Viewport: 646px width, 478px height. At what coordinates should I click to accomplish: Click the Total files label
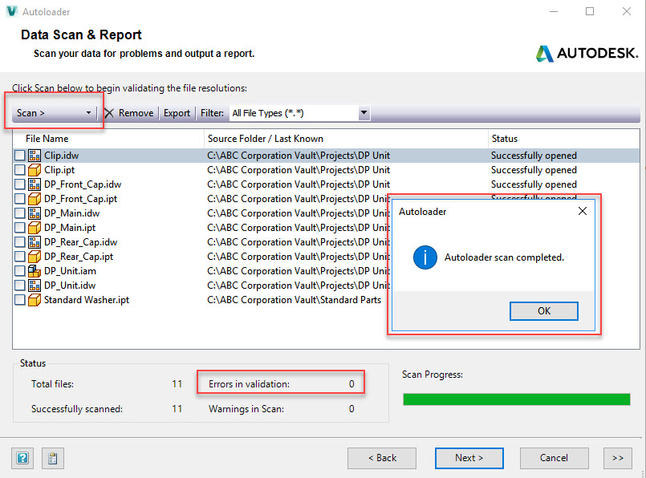(x=52, y=384)
